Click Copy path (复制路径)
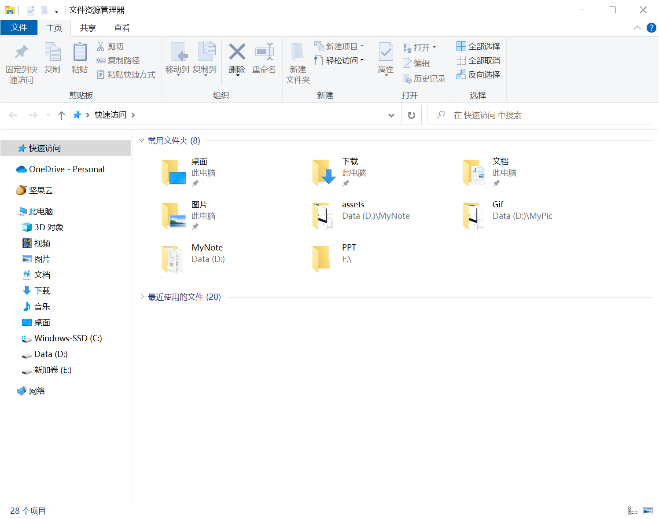This screenshot has width=659, height=519. pos(118,60)
